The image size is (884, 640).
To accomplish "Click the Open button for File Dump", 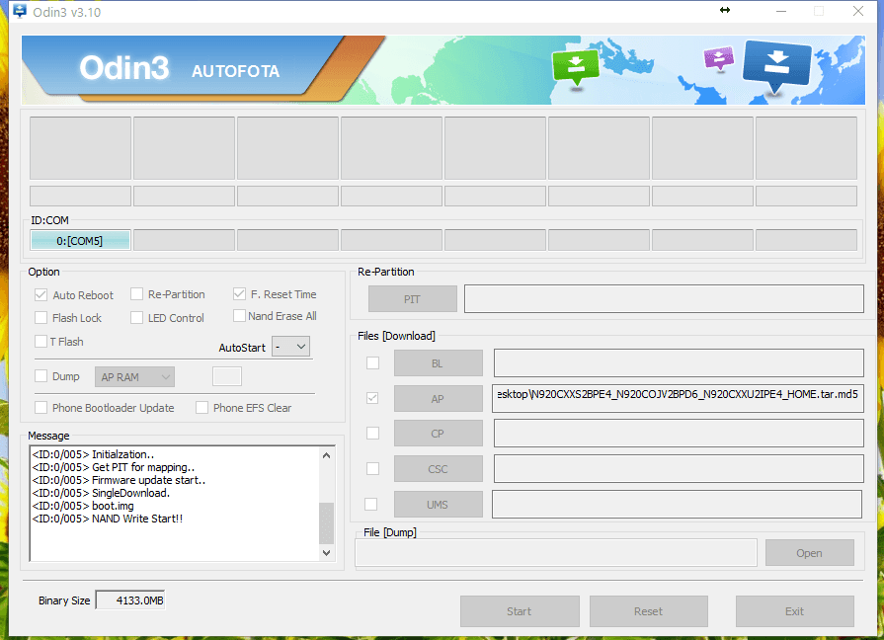I will click(810, 553).
